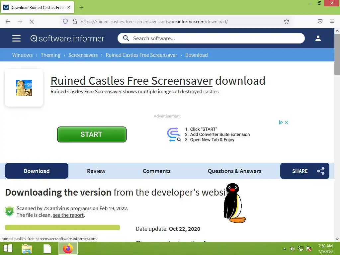The image size is (340, 255).
Task: Stop loading the page
Action: (x=32, y=22)
